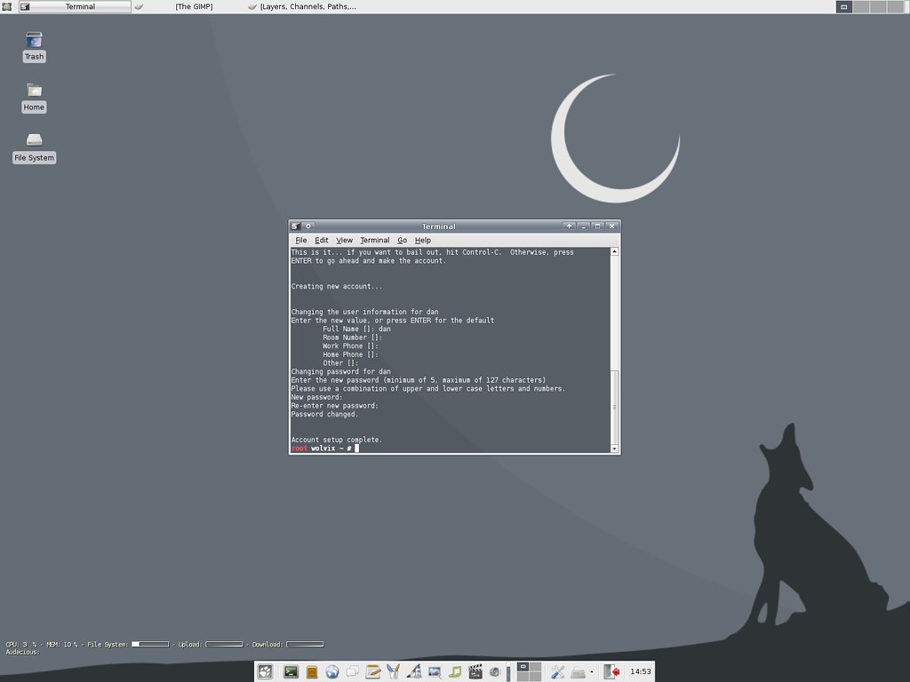Switch to the second workspace in pager

pos(535,667)
